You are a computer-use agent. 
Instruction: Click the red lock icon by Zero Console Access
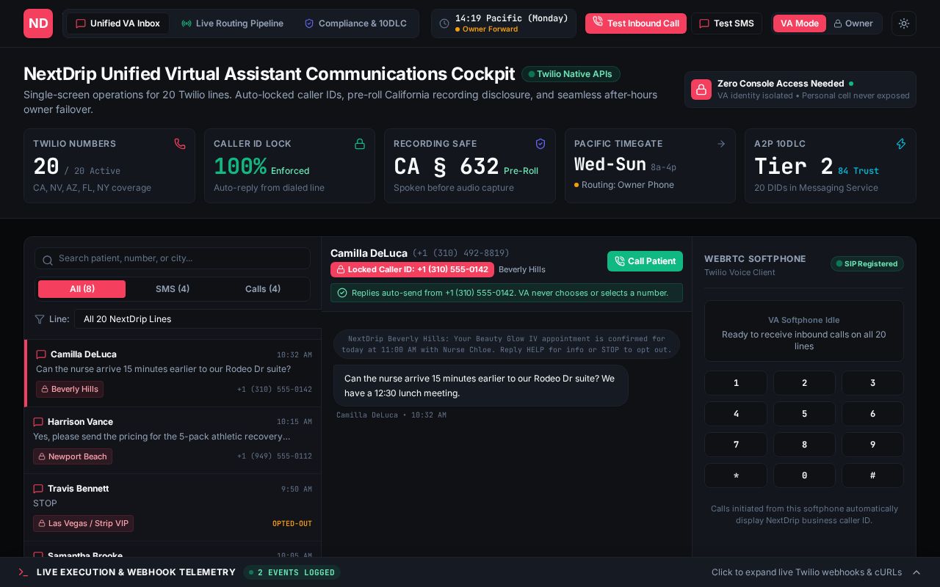tap(701, 90)
